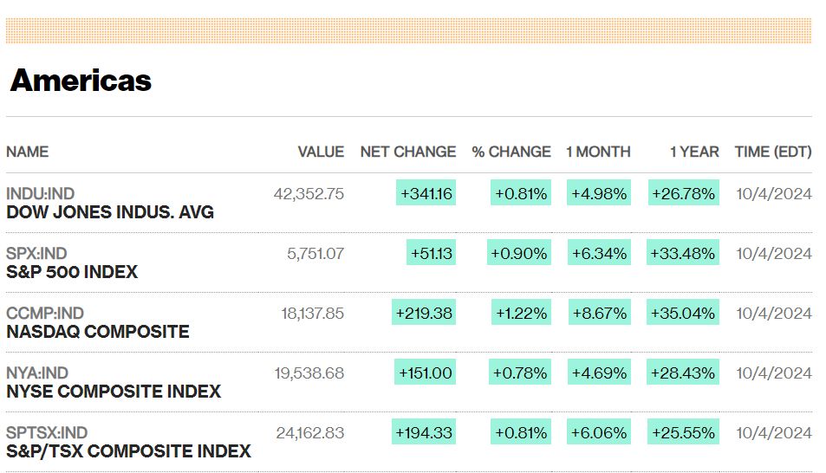Click the 1 month +4.69% cell
Viewport: 826px width, 473px height.
(x=600, y=373)
